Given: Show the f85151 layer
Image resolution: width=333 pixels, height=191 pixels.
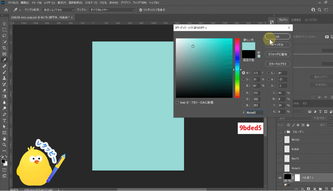Looking at the screenshot, I should coord(280,140).
